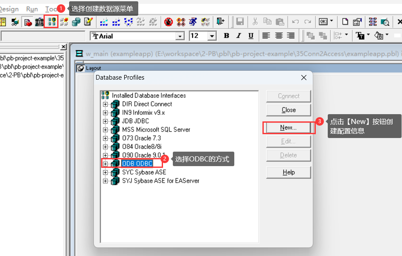402x256 pixels.
Task: Click the Paste clipboard icon
Action: point(280,22)
